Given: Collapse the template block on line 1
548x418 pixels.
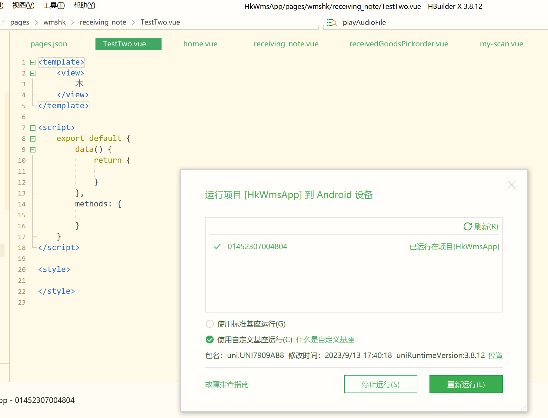Looking at the screenshot, I should (33, 62).
